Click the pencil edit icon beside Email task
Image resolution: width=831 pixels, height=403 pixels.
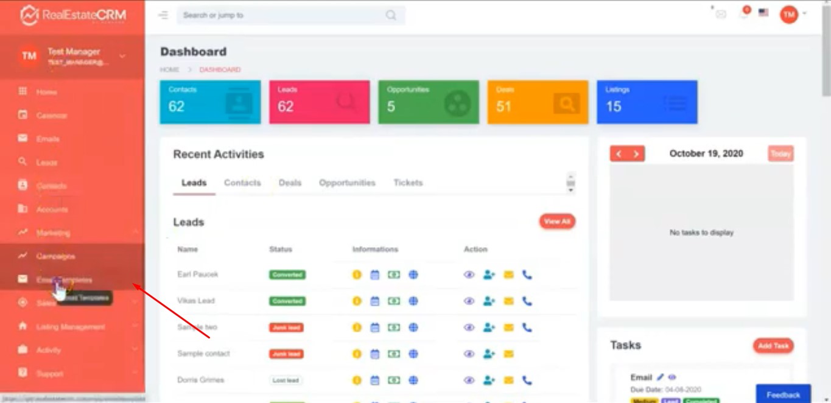(661, 377)
